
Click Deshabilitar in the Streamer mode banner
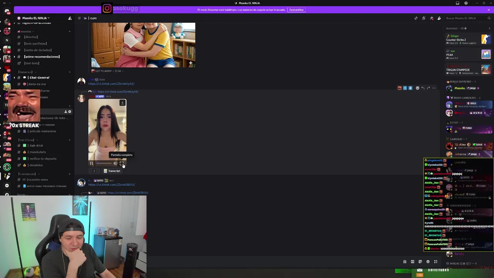pyautogui.click(x=296, y=10)
